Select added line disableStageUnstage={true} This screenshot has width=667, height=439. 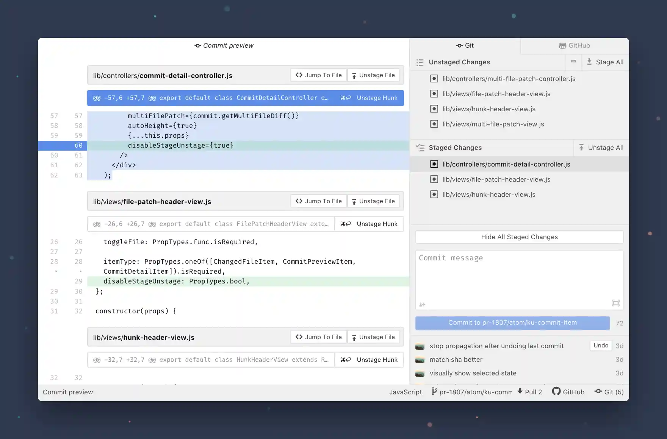click(x=248, y=145)
